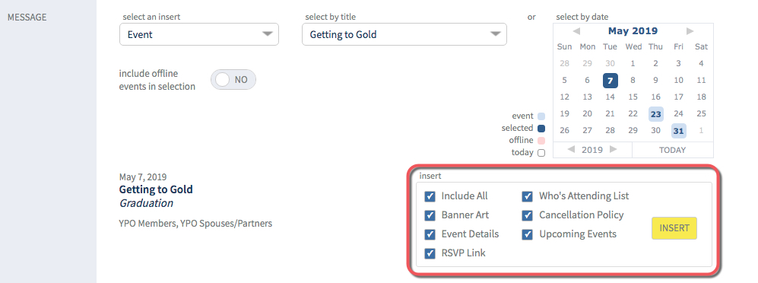Uncheck the Upcoming Events checkbox

click(527, 234)
